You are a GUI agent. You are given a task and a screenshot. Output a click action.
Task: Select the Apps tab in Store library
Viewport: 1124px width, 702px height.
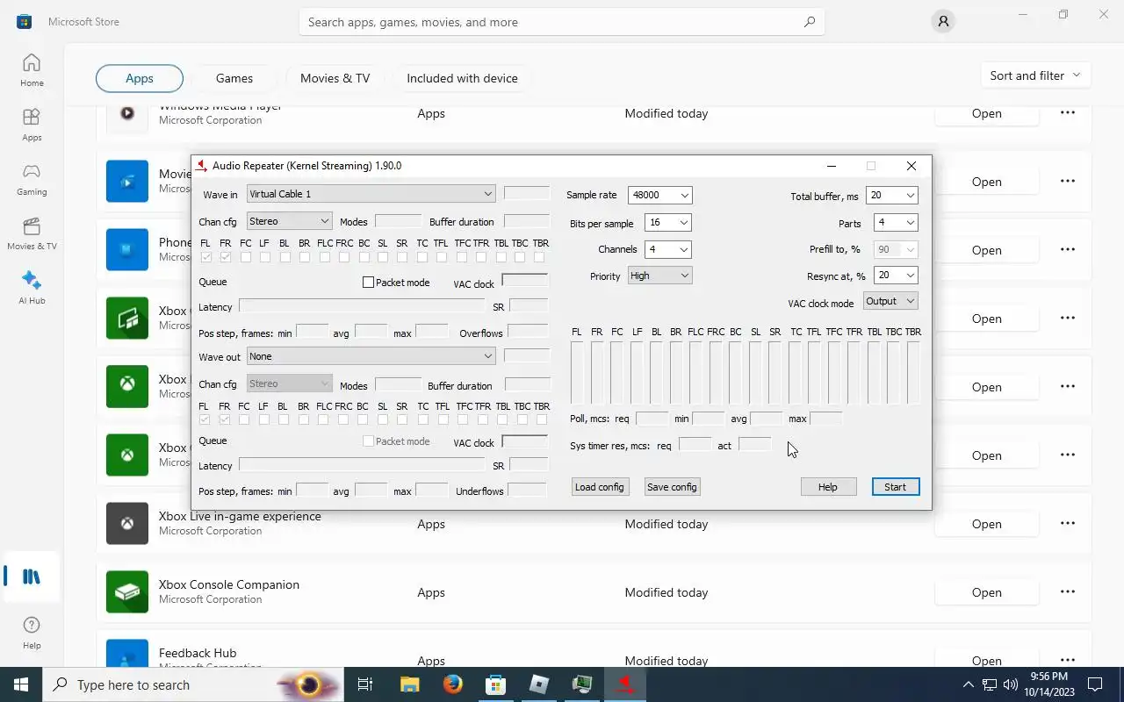pyautogui.click(x=140, y=78)
